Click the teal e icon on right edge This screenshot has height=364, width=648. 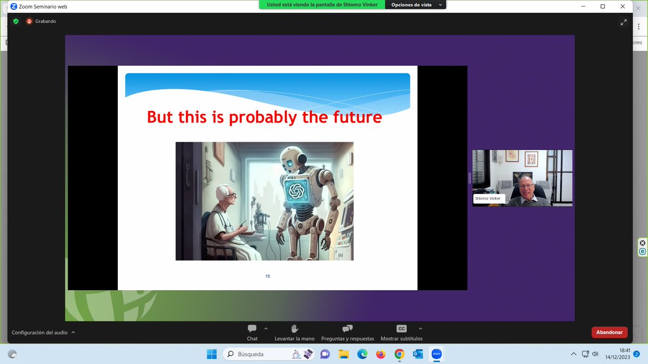(x=643, y=251)
